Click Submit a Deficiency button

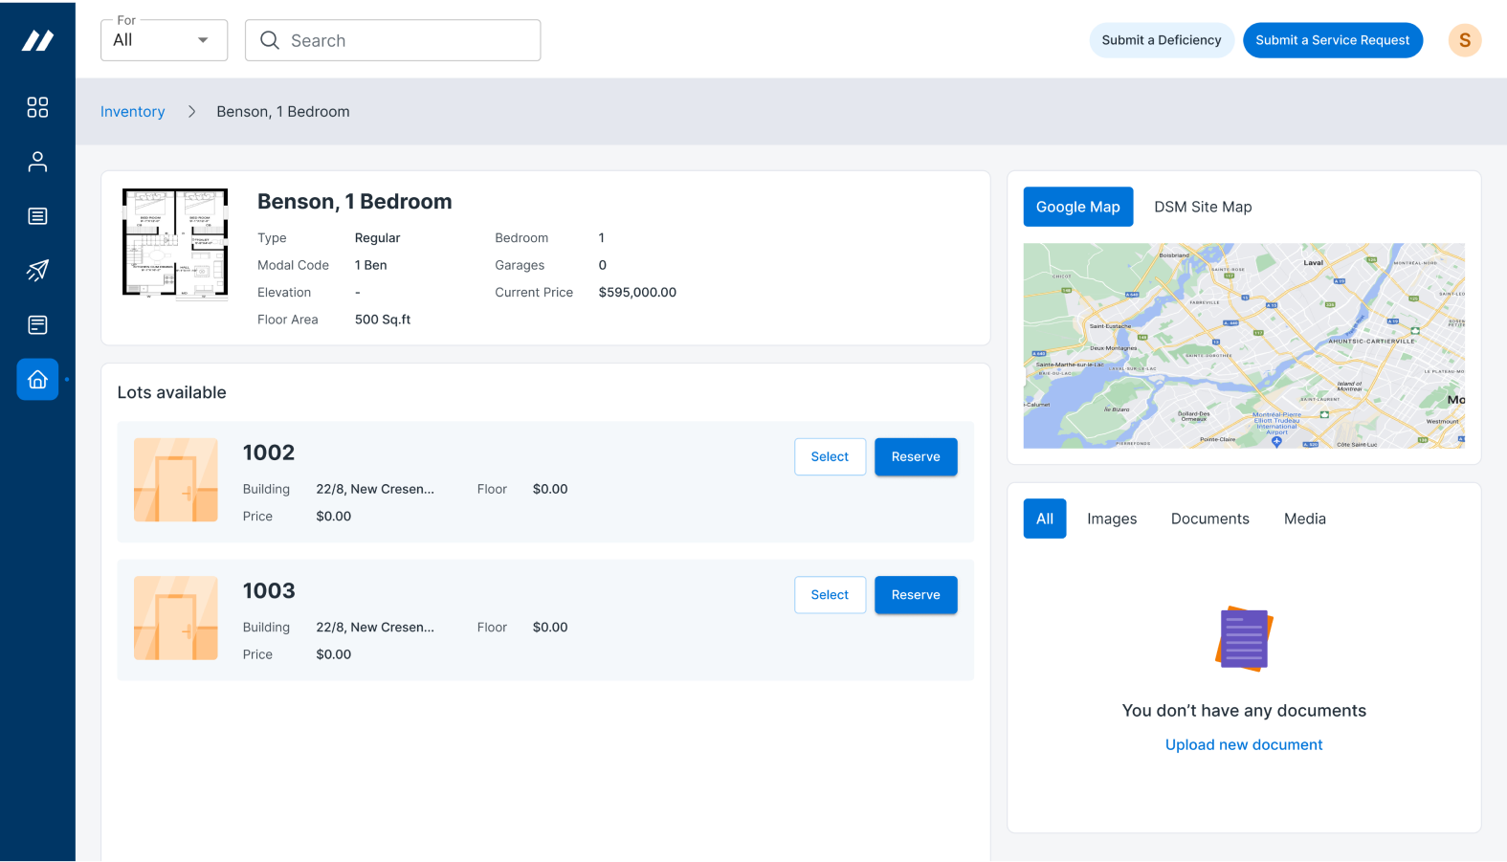point(1162,40)
